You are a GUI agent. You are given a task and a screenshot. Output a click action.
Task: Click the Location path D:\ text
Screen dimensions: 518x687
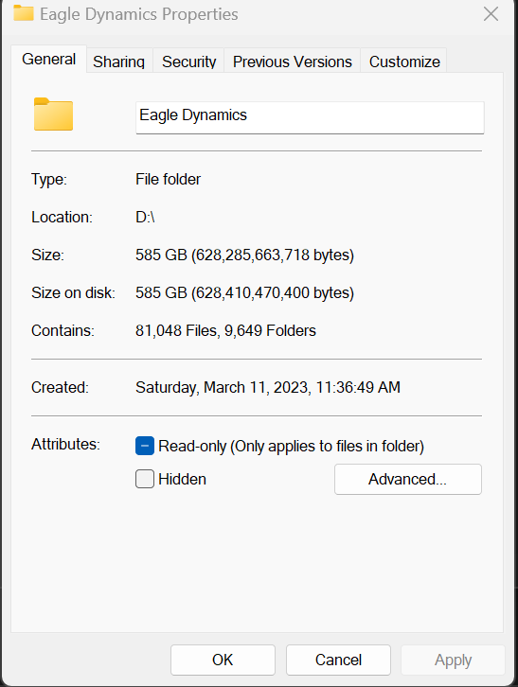145,217
